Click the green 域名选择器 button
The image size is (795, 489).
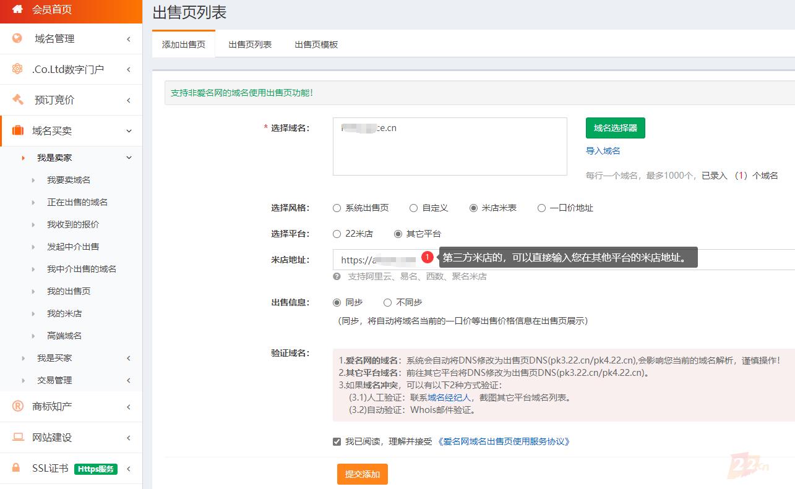[615, 128]
